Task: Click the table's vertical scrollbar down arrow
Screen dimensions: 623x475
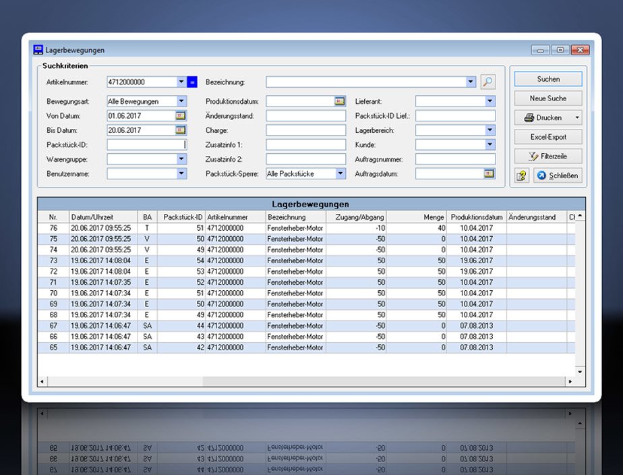Action: point(580,371)
